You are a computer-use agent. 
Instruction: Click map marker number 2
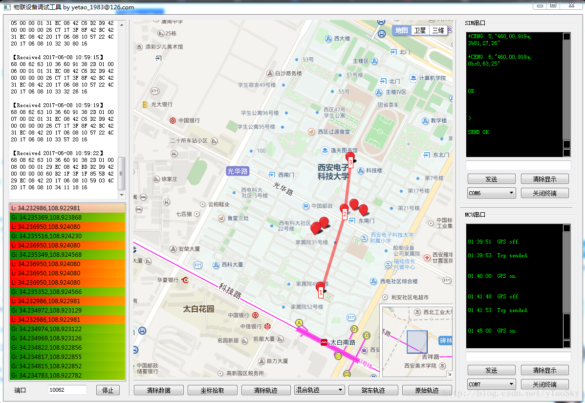click(345, 211)
